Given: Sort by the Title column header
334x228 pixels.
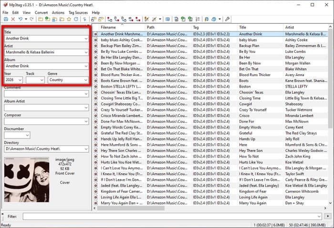Looking at the screenshot, I should pos(260,28).
